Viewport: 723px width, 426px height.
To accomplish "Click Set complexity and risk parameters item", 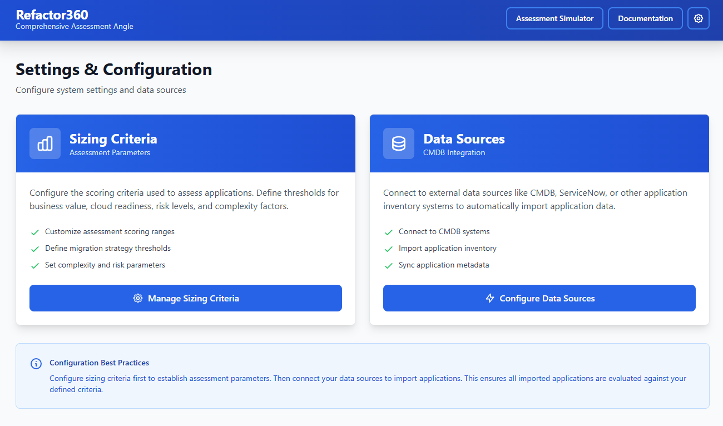I will point(105,265).
